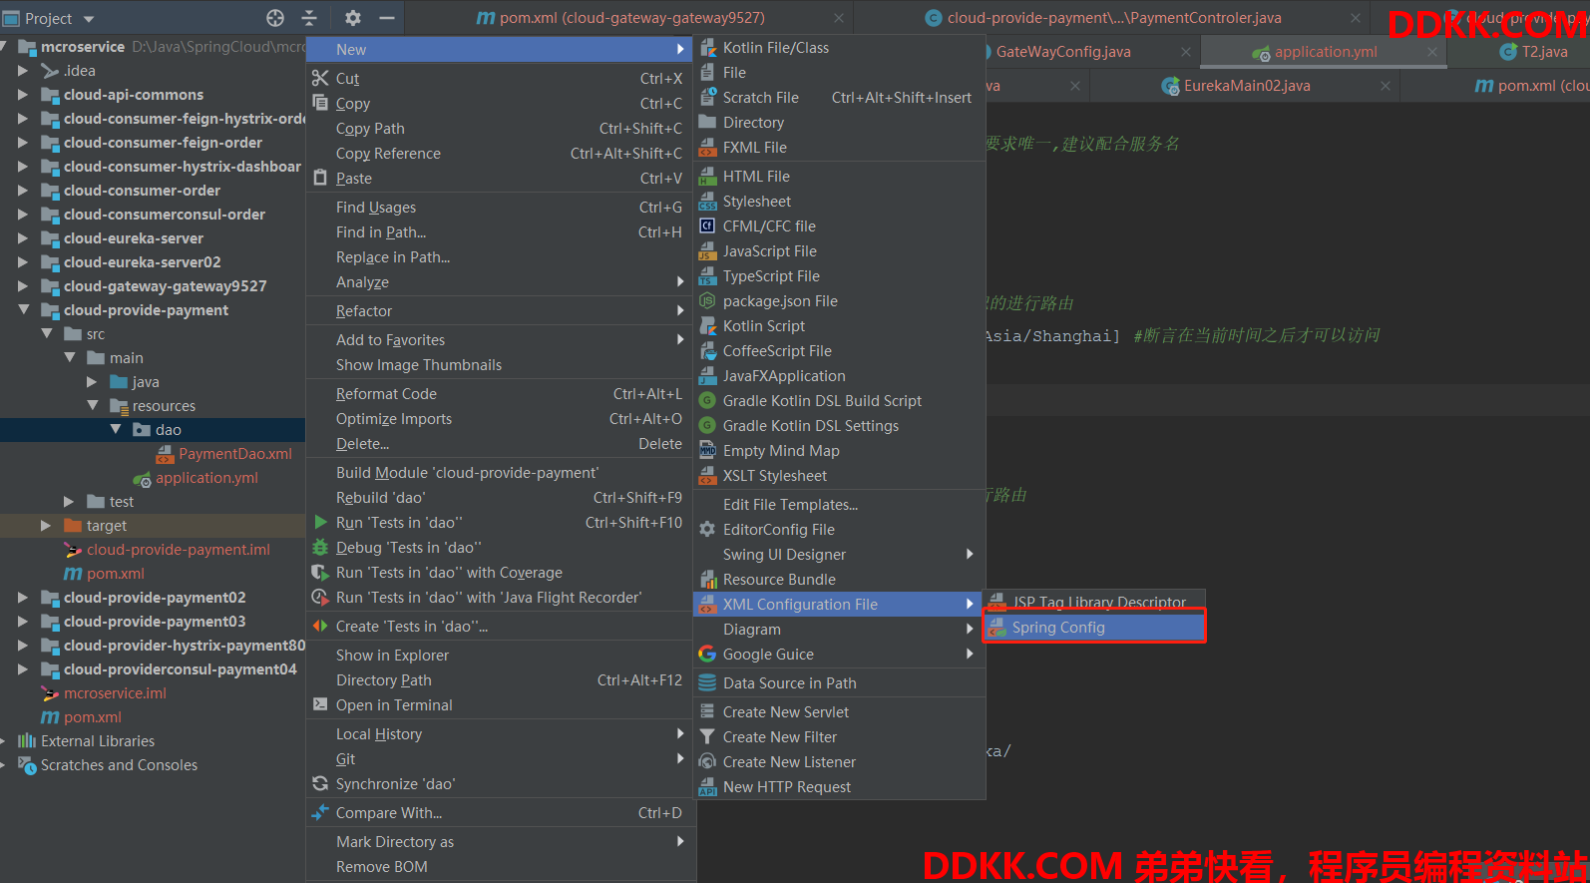The image size is (1590, 883).
Task: Hide Project panel with minimize icon
Action: point(387,18)
